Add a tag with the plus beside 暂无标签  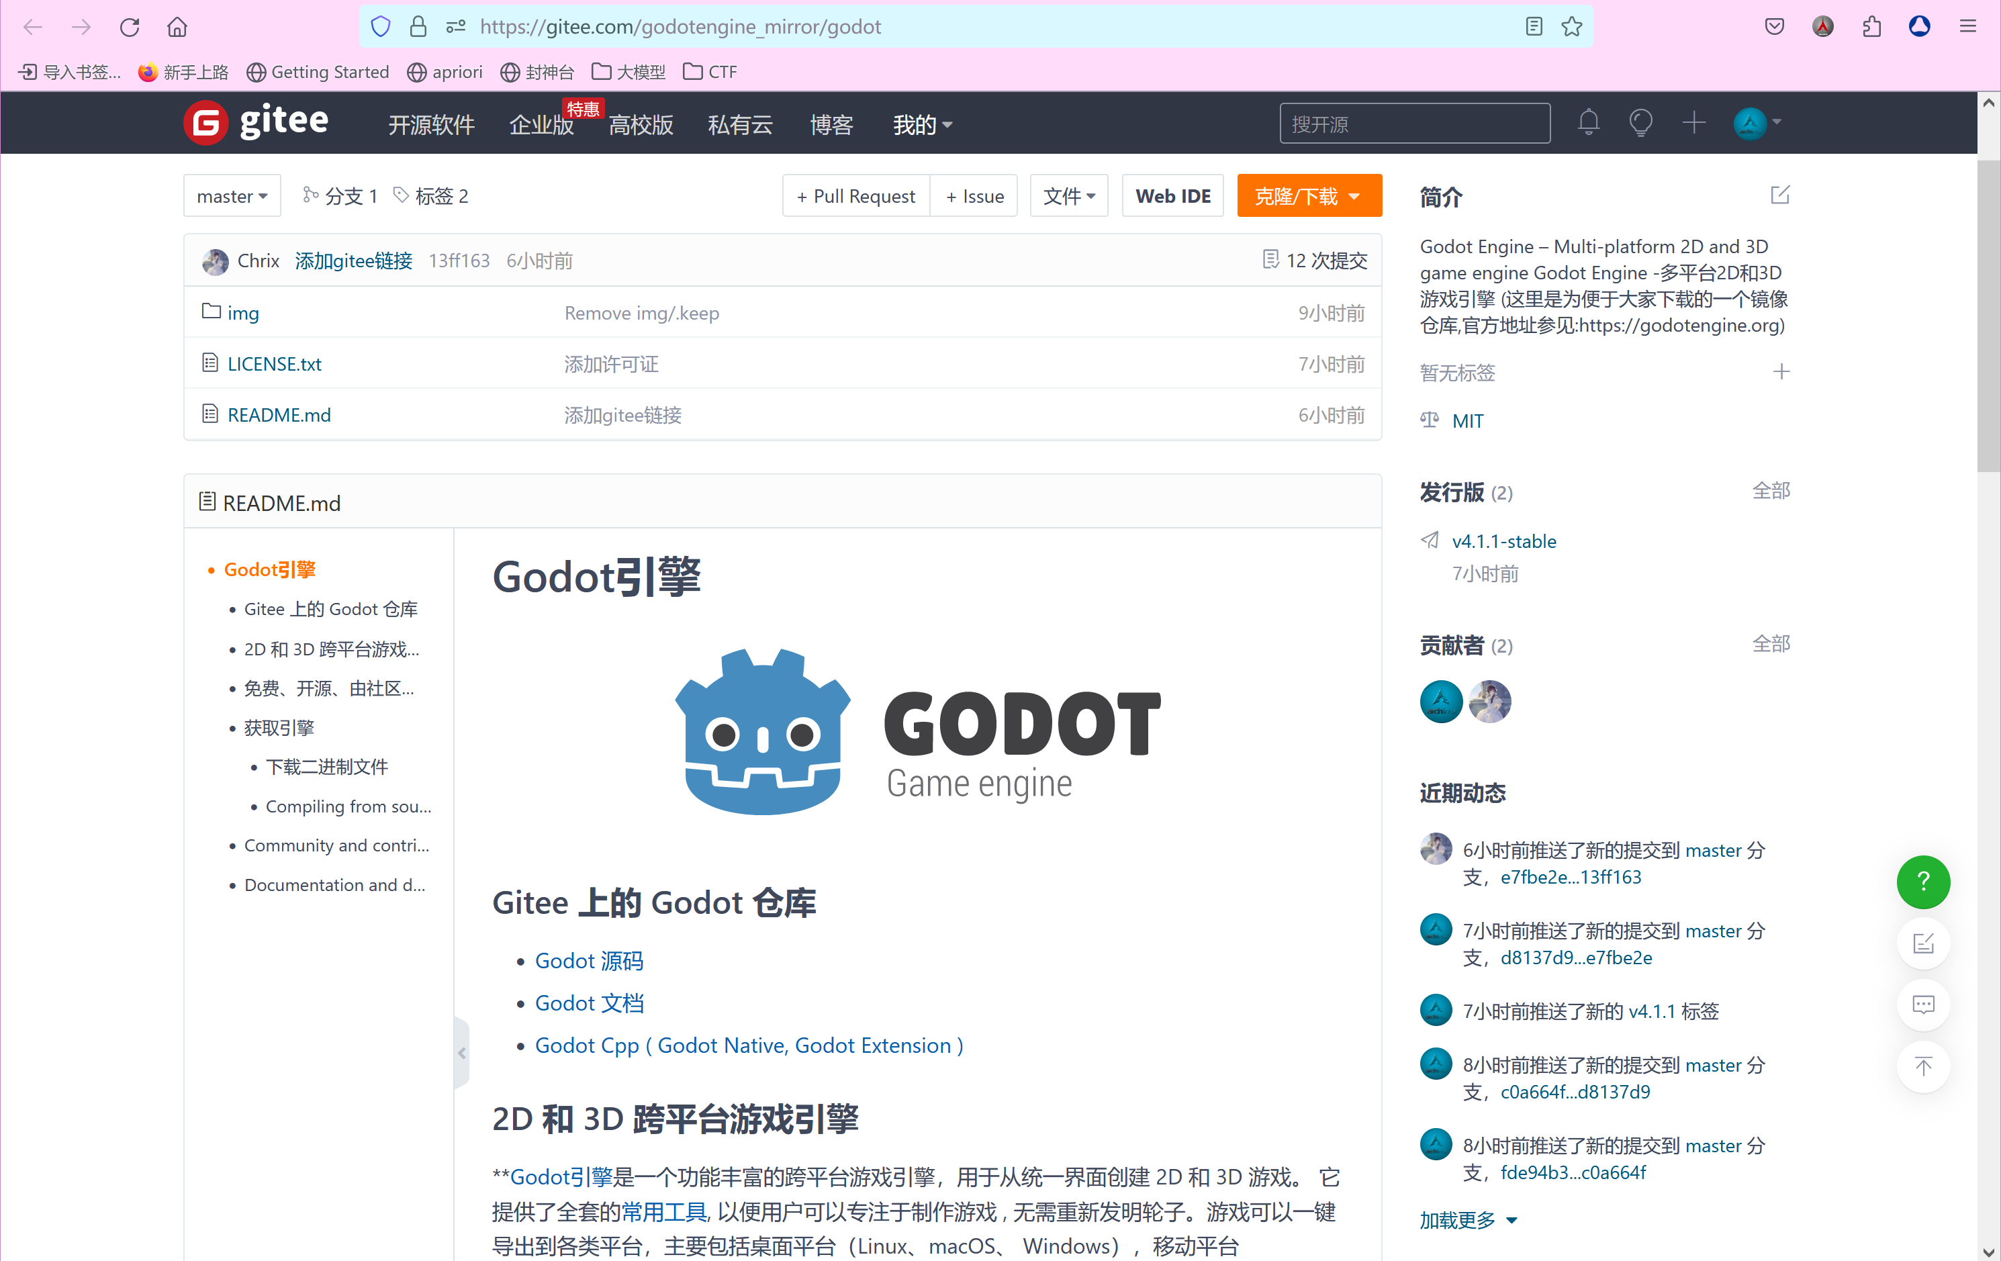point(1781,372)
